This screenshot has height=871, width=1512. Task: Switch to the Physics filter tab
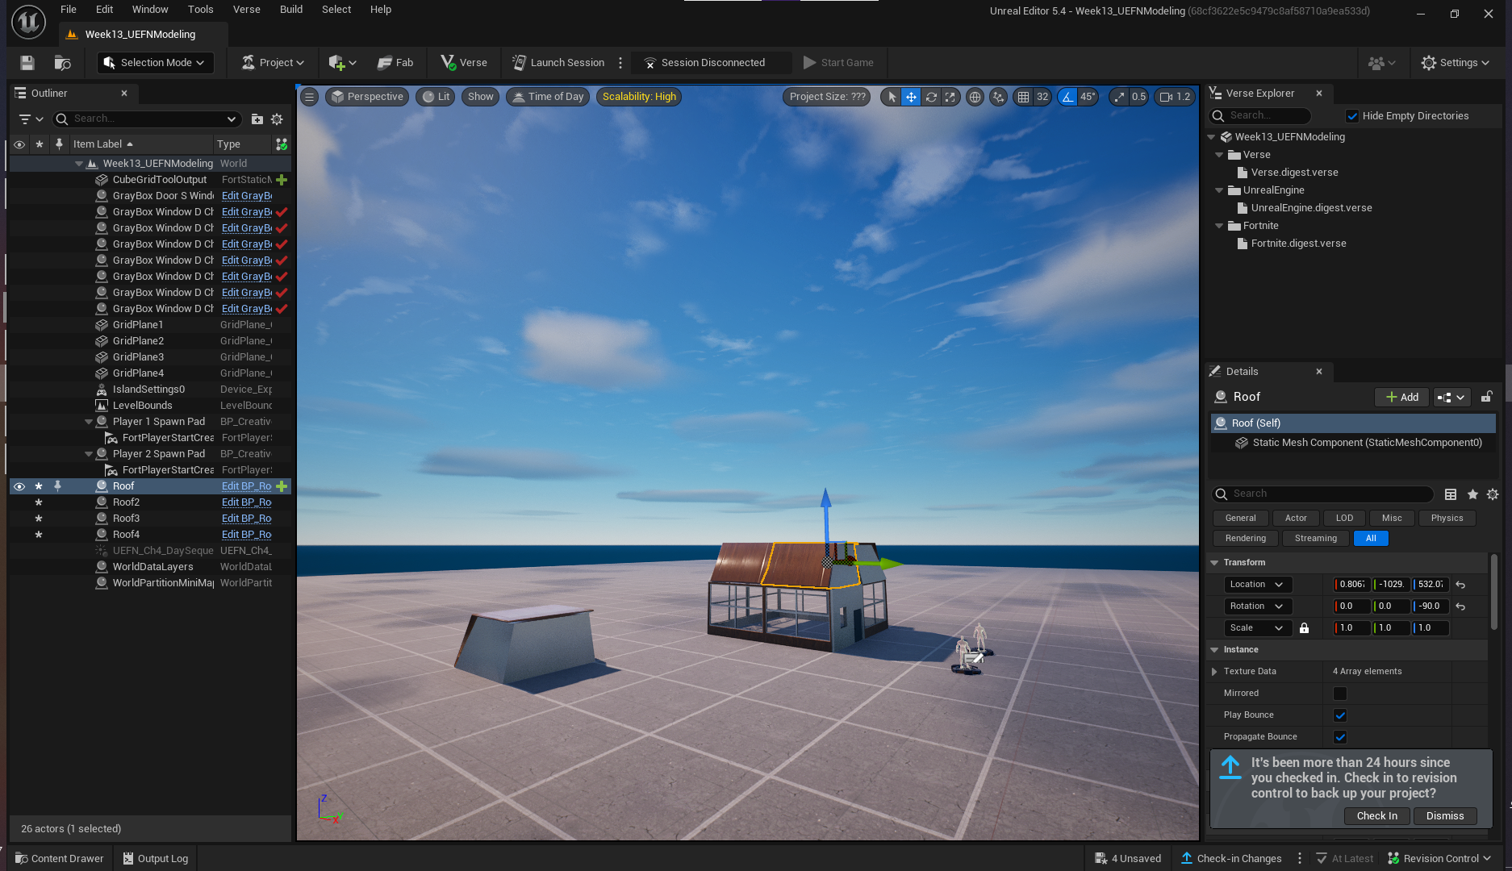pyautogui.click(x=1447, y=519)
